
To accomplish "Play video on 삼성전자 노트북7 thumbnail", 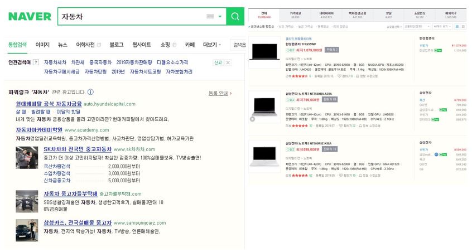I will pos(252,119).
